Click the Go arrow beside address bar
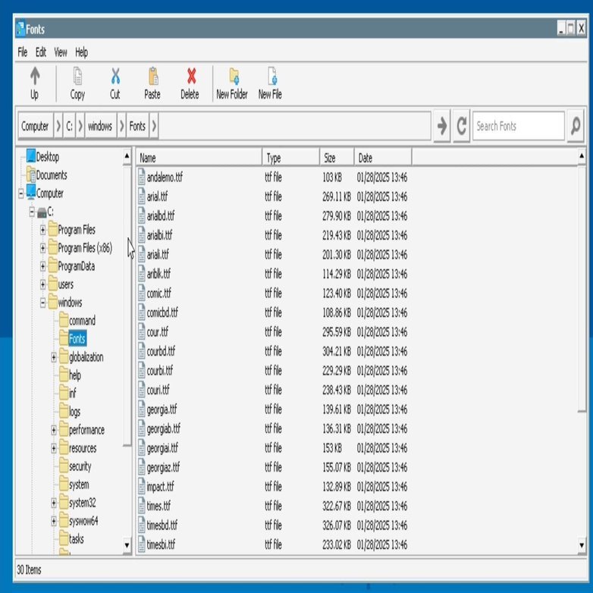The width and height of the screenshot is (593, 593). pyautogui.click(x=442, y=126)
